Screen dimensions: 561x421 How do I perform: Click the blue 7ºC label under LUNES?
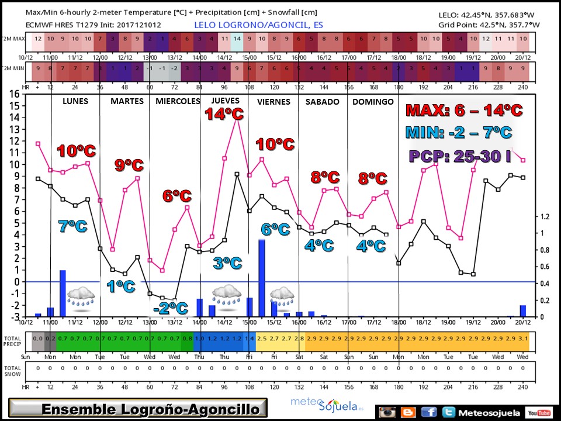pos(72,226)
